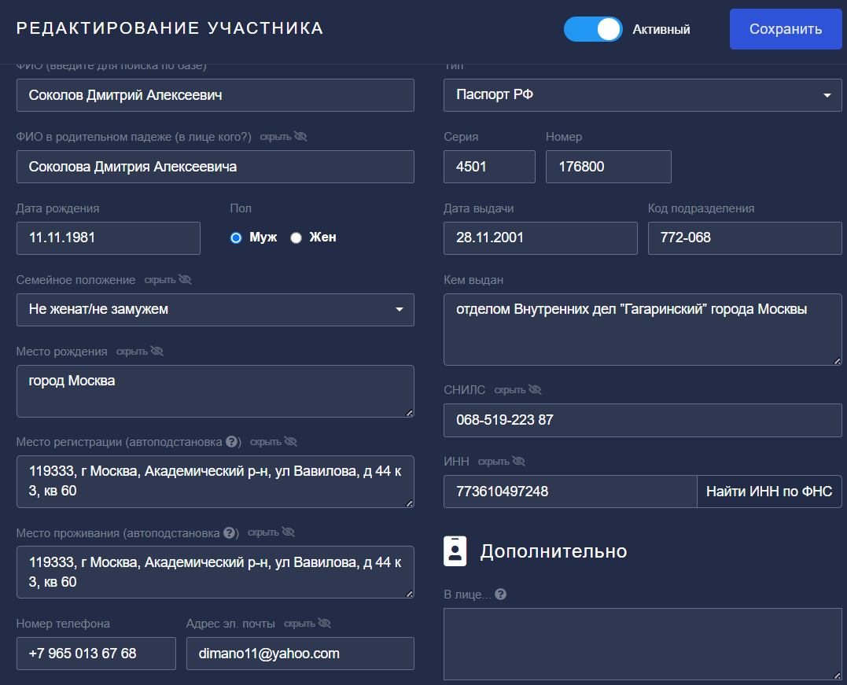
Task: Hide Место регистрации using its eye icon
Action: coord(290,442)
